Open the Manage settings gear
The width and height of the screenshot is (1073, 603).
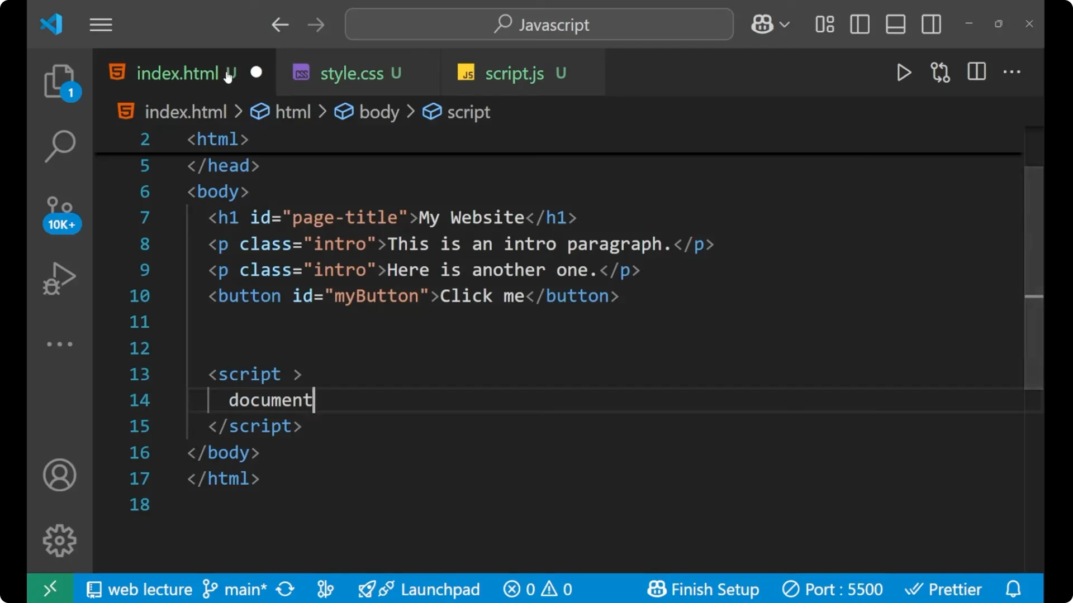pos(60,540)
